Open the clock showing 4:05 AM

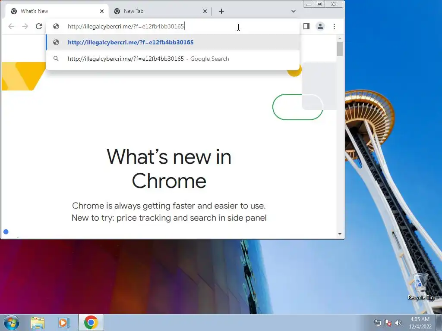[x=420, y=323]
